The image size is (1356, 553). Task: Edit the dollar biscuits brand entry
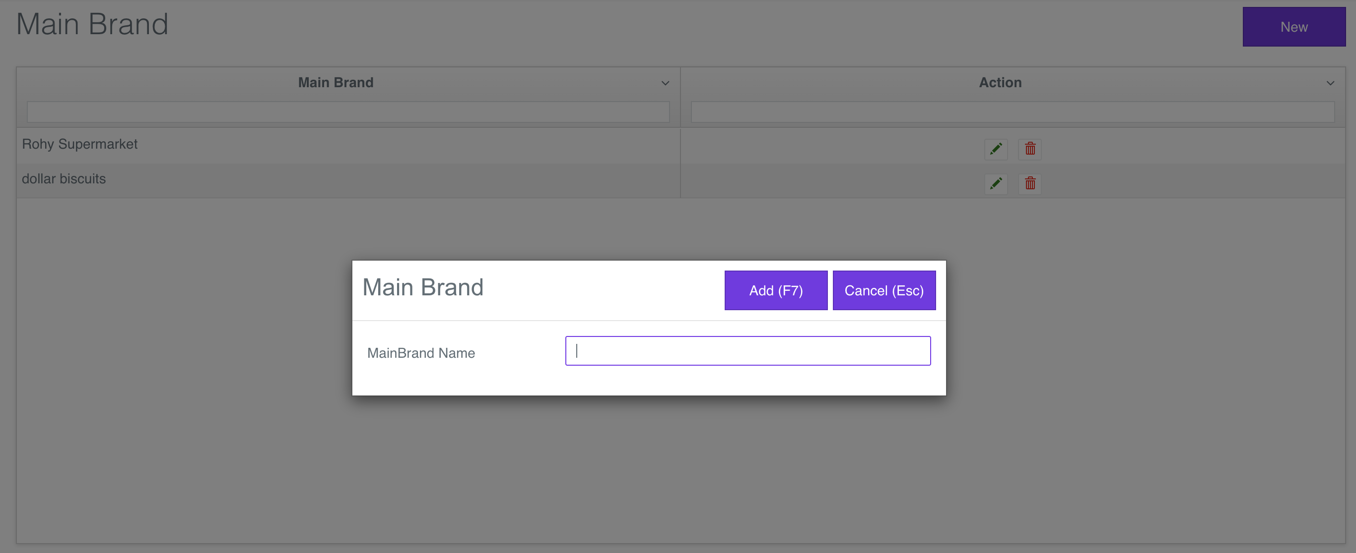coord(996,183)
